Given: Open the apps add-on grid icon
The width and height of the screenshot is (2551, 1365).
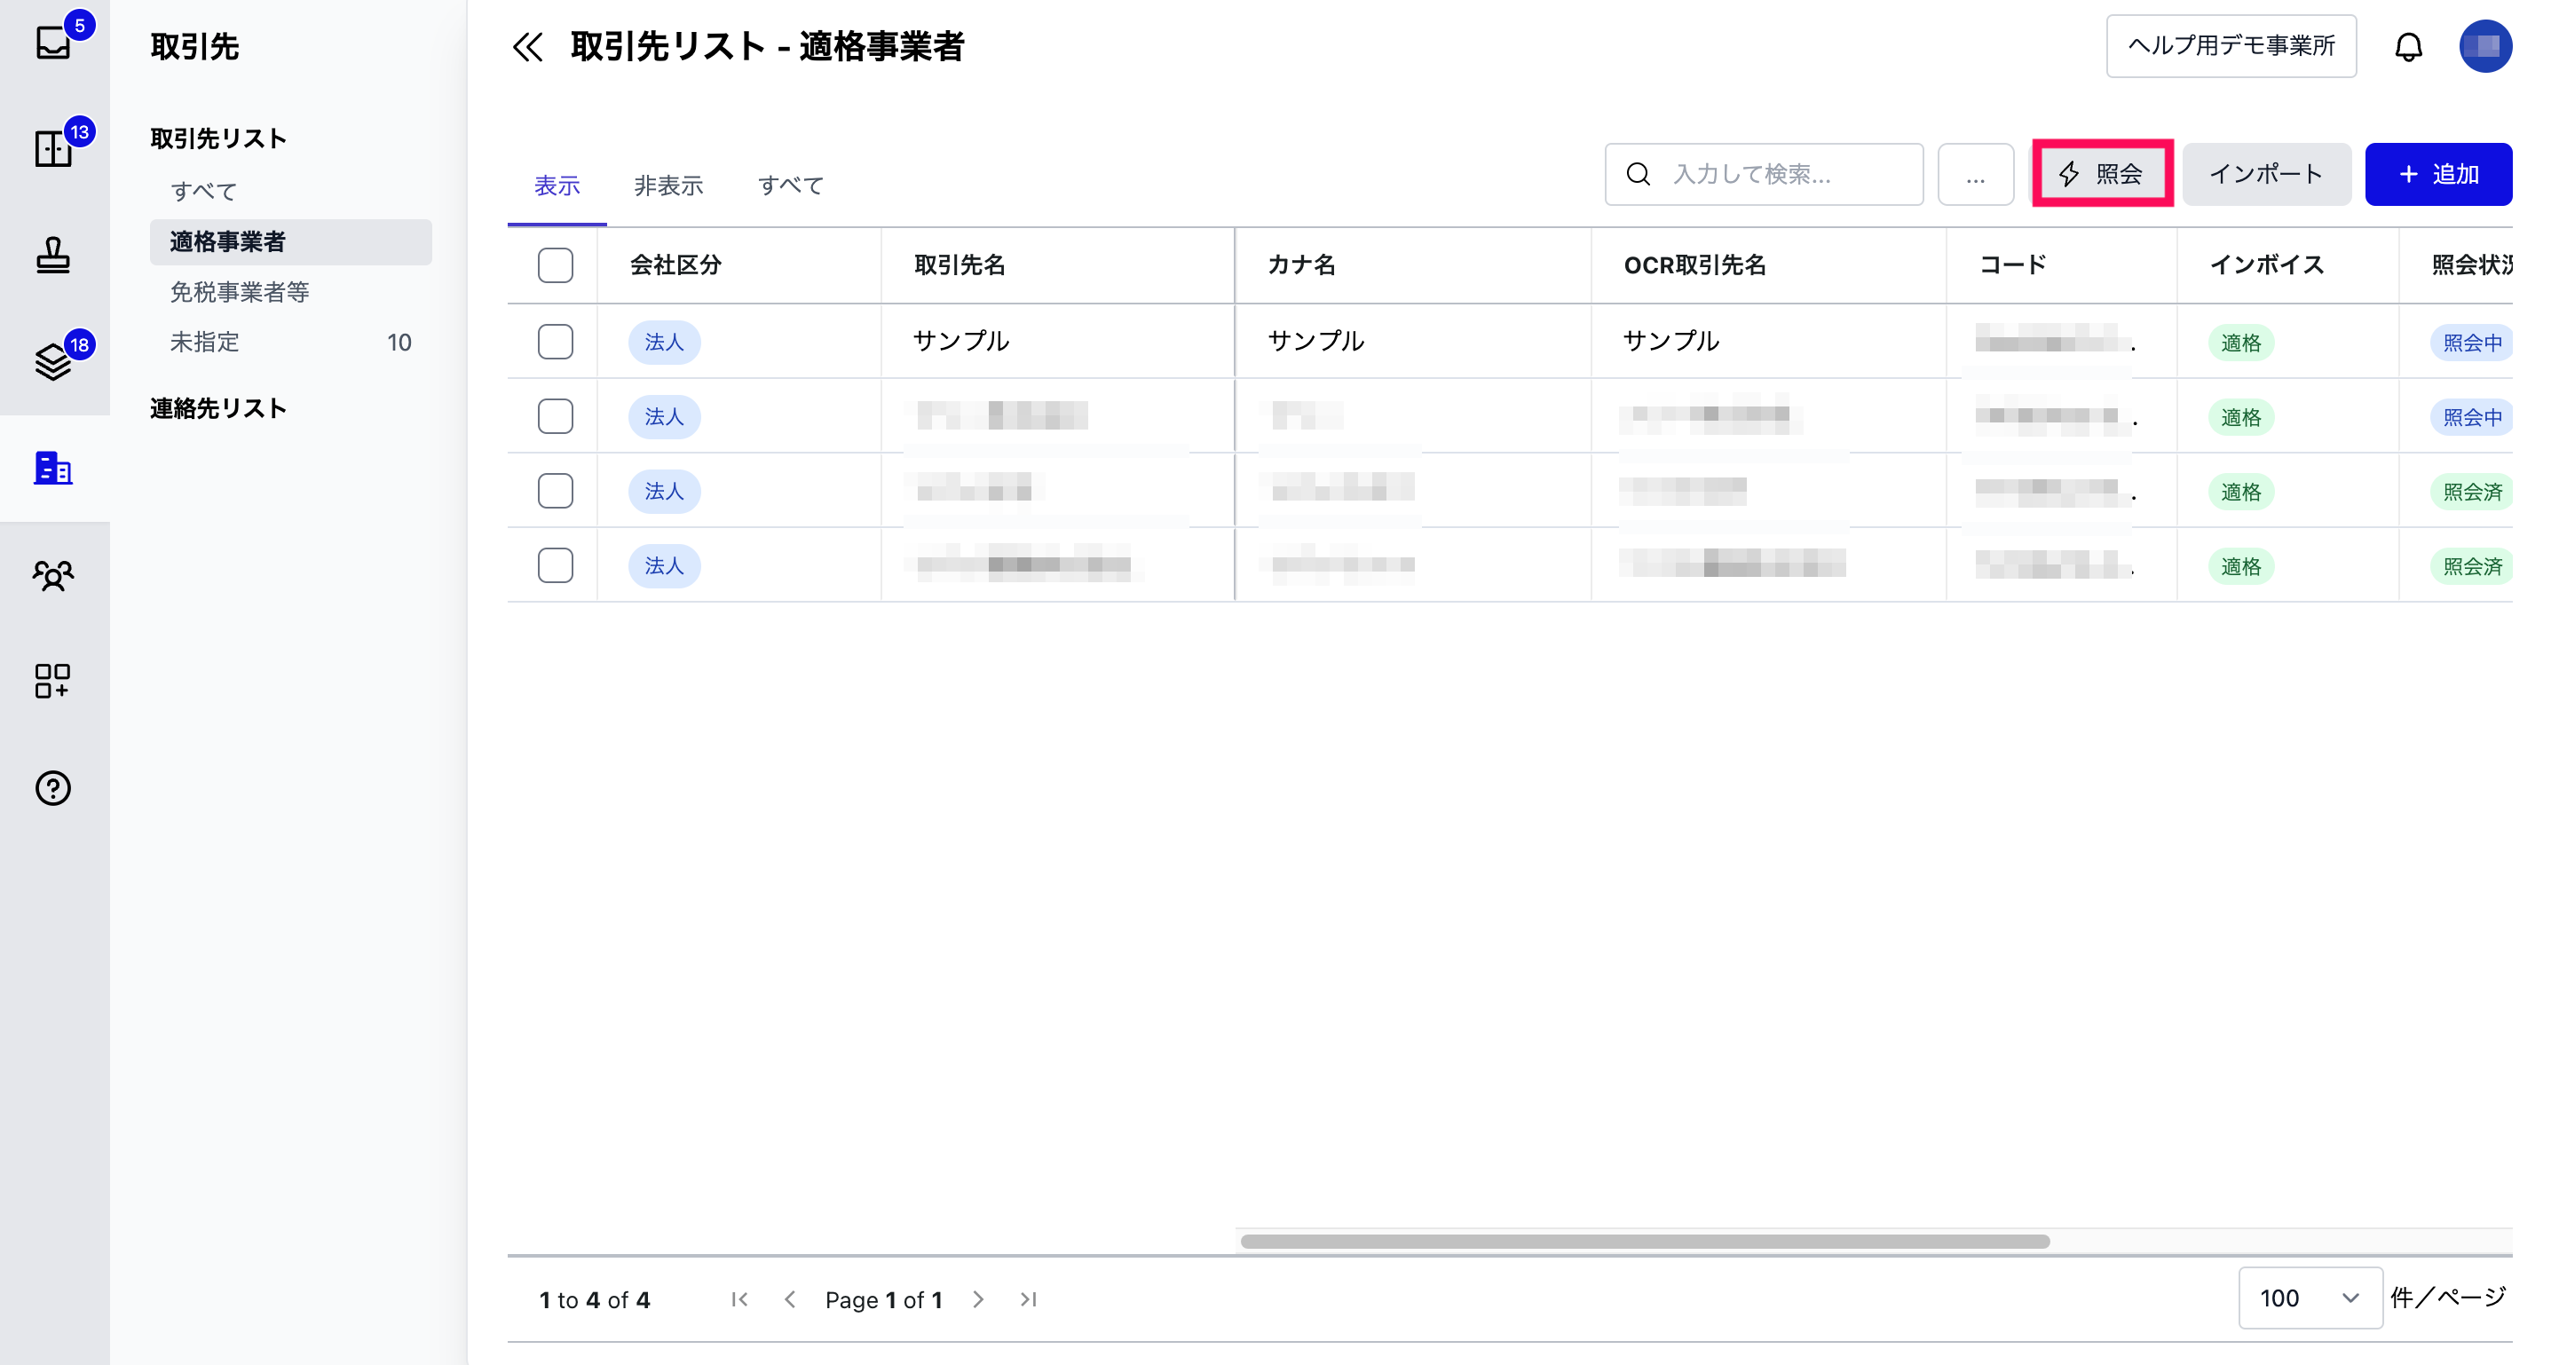Looking at the screenshot, I should pos(53,681).
